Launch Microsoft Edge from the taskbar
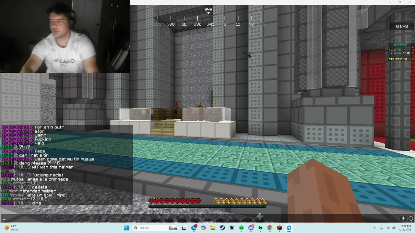This screenshot has width=415, height=233. pyautogui.click(x=194, y=228)
